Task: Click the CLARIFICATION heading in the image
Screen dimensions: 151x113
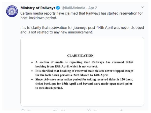Action: (80, 55)
